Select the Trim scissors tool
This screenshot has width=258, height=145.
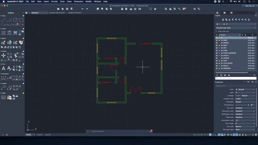[15, 56]
